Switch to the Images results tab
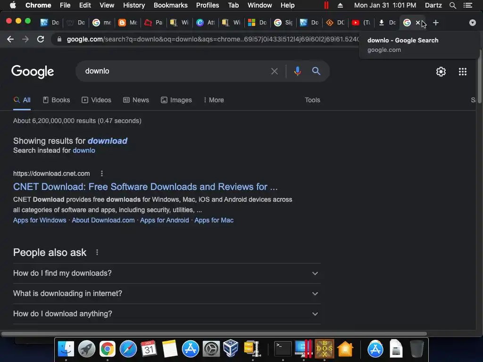Image resolution: width=483 pixels, height=362 pixels. click(176, 100)
